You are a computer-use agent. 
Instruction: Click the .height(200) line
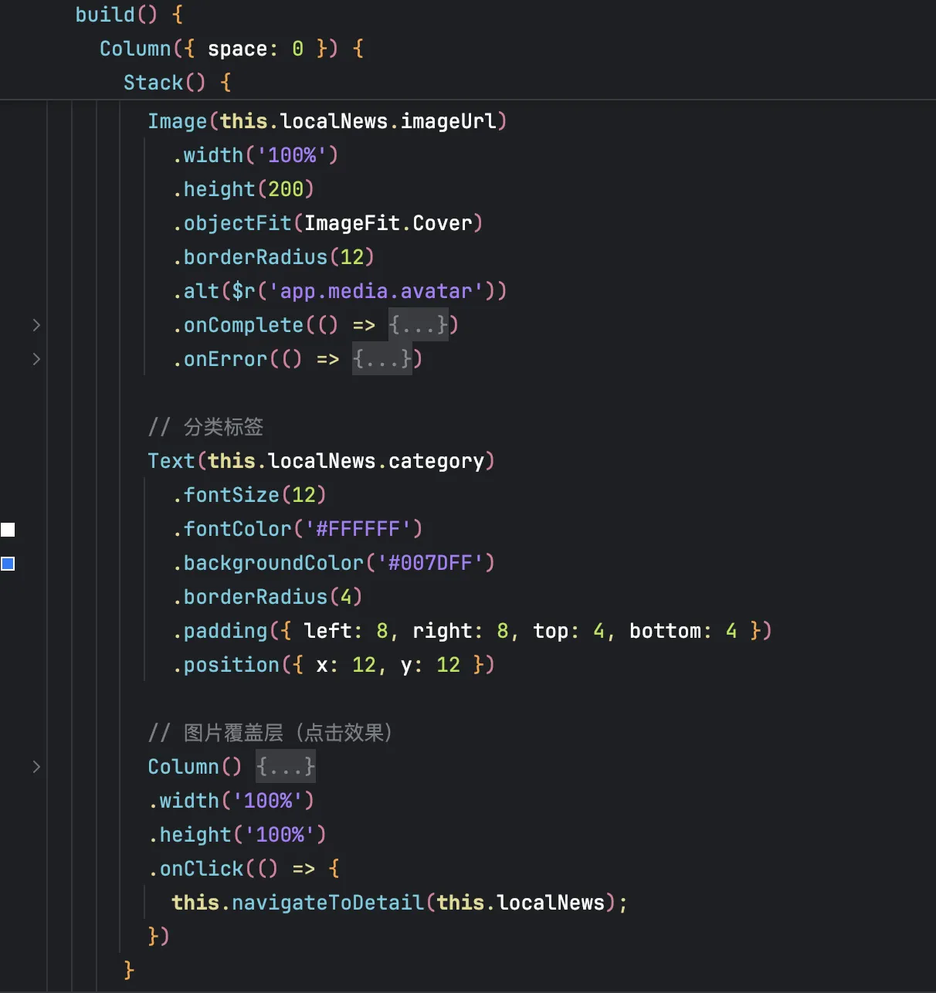[243, 189]
